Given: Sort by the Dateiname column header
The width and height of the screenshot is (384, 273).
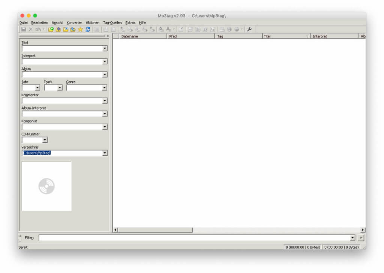Looking at the screenshot, I should pyautogui.click(x=143, y=36).
